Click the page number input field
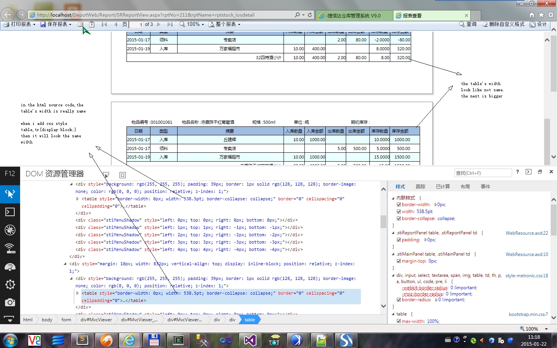557x348 pixels. pyautogui.click(x=136, y=24)
